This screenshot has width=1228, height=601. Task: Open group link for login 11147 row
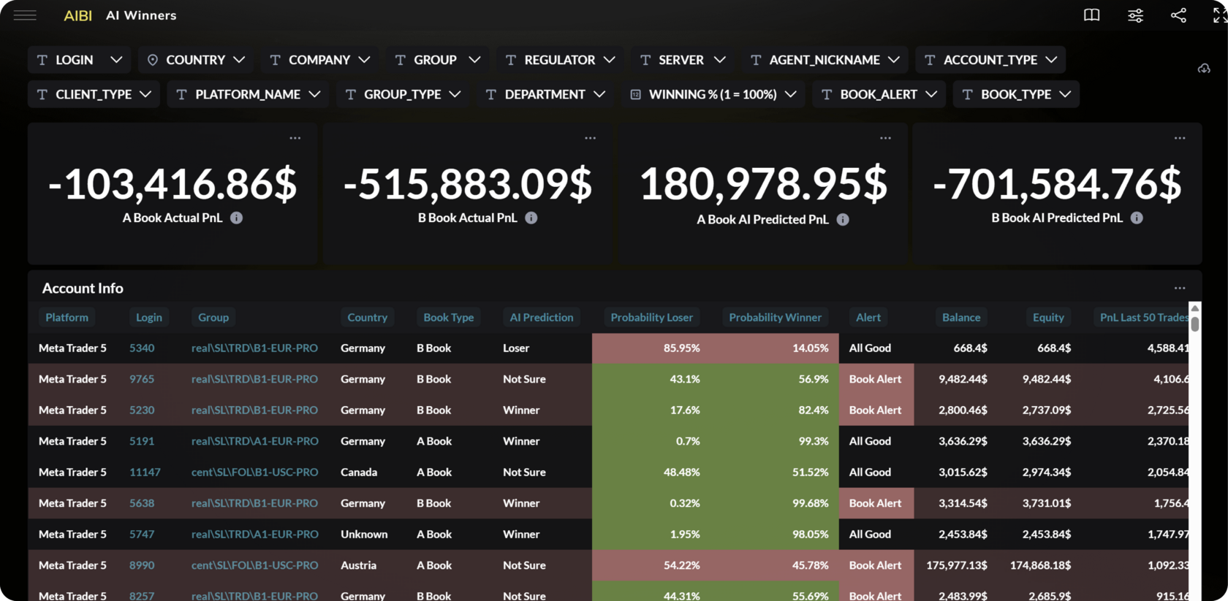[254, 472]
